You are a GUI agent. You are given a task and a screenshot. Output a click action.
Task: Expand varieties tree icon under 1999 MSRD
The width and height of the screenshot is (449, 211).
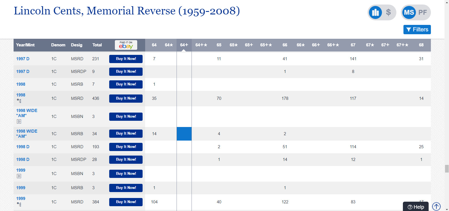19,204
